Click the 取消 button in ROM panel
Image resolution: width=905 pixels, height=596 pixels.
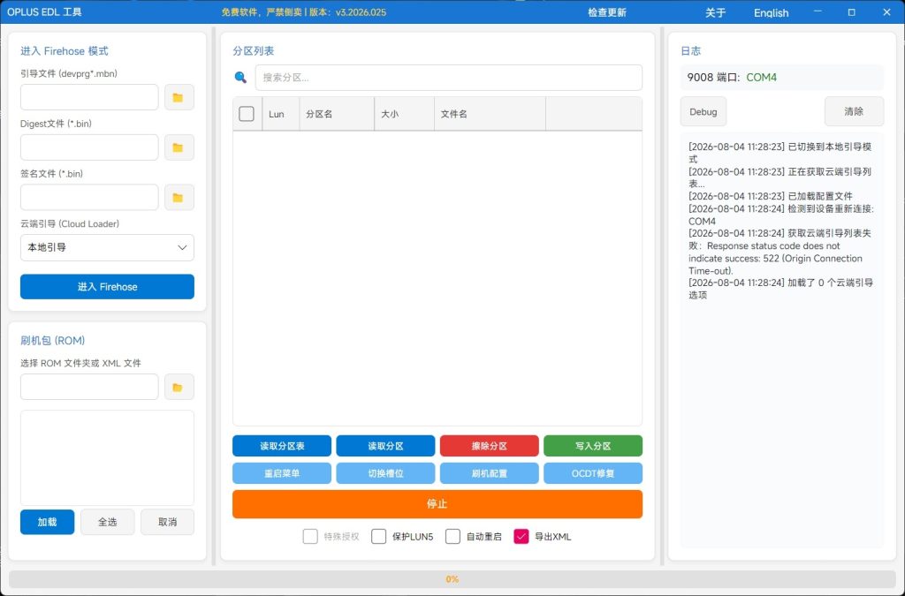[167, 522]
